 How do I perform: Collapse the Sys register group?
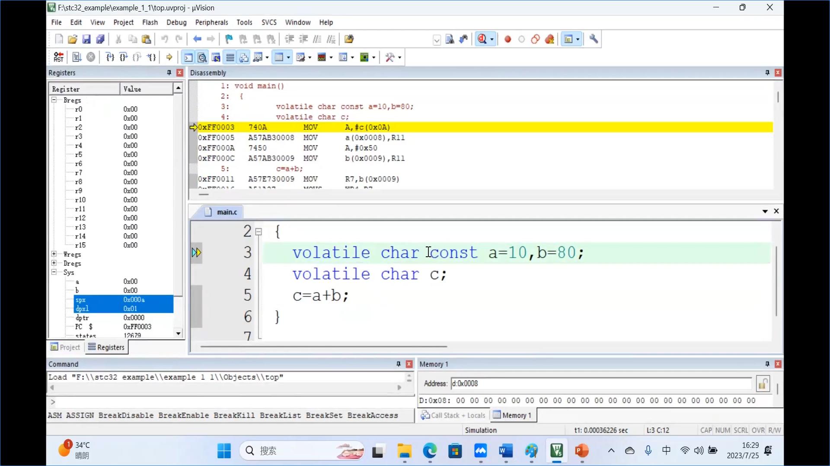click(54, 272)
